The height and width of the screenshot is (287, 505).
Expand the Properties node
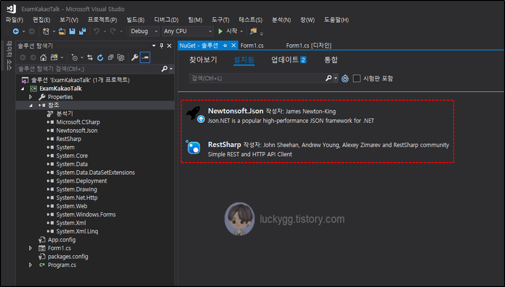click(31, 97)
